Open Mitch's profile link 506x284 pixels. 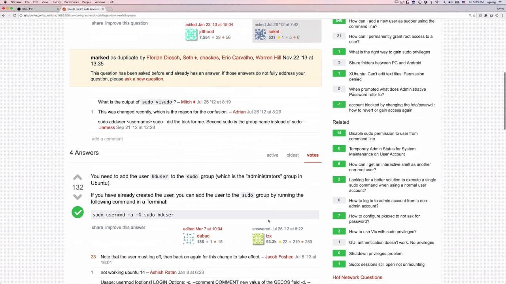(x=186, y=102)
